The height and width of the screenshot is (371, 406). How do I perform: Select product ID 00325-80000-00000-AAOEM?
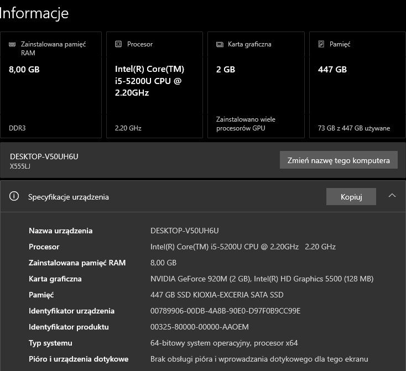[199, 327]
